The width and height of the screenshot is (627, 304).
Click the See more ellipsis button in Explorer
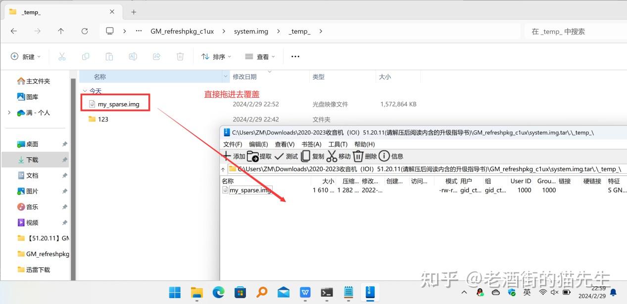pyautogui.click(x=295, y=56)
